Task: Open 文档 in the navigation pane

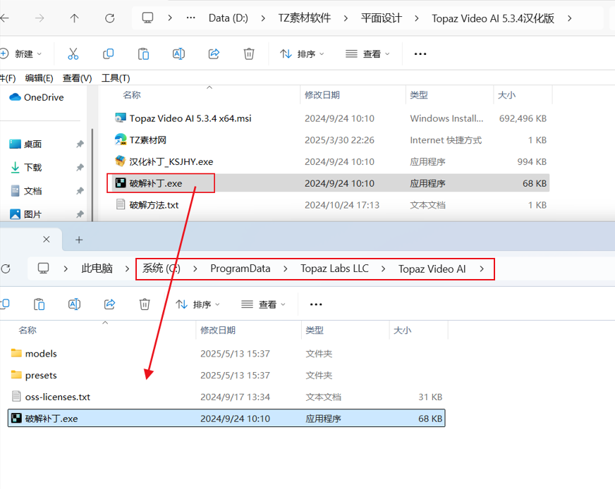Action: (x=25, y=191)
